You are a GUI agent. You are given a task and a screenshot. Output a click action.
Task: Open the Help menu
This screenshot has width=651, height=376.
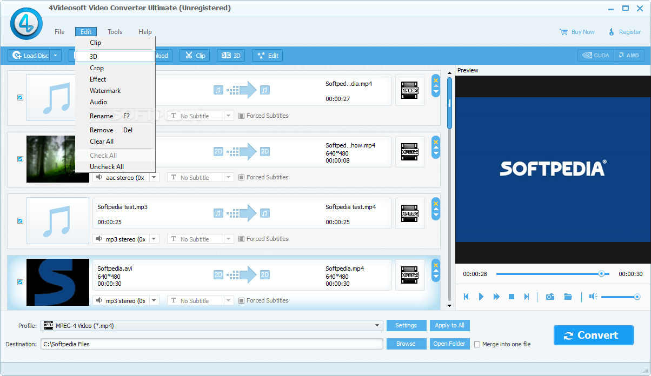click(x=145, y=32)
